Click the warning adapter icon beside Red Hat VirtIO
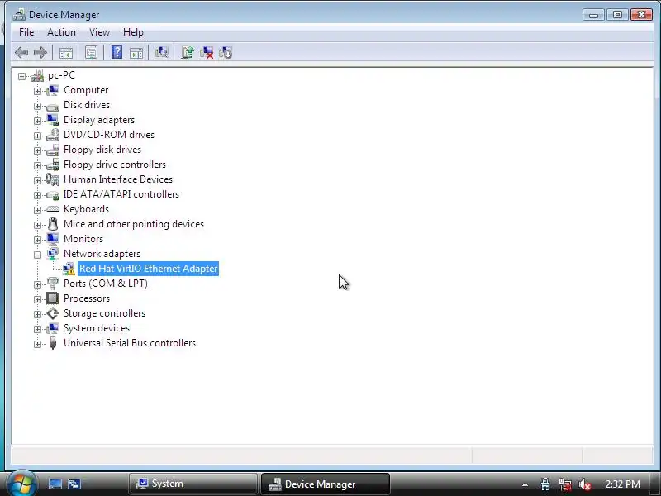This screenshot has width=661, height=496. point(69,269)
